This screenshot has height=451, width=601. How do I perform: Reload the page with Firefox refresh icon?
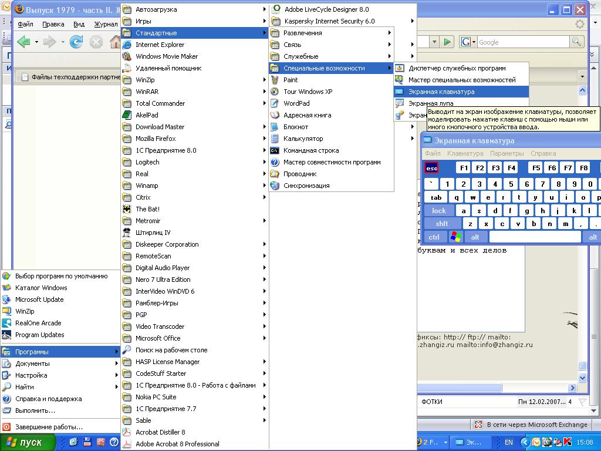tap(76, 42)
